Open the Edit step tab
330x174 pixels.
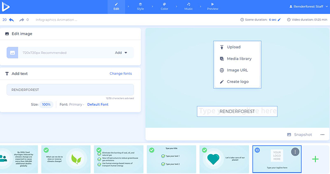(116, 7)
